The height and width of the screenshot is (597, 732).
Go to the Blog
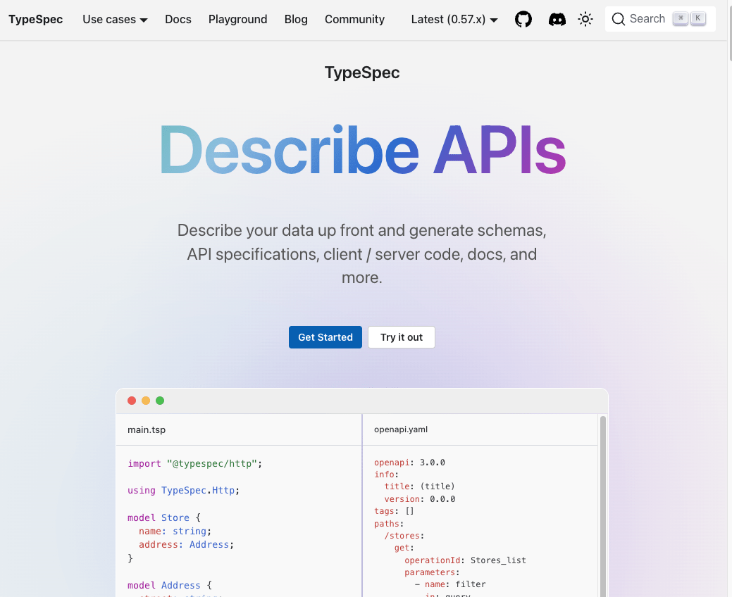tap(296, 19)
